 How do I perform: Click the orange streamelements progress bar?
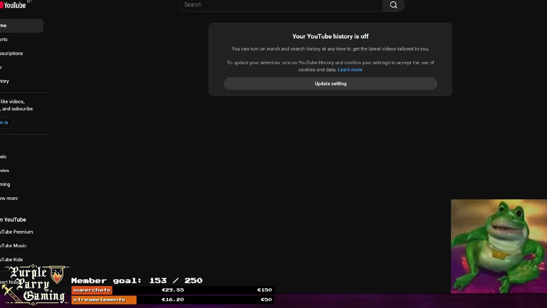tap(104, 300)
